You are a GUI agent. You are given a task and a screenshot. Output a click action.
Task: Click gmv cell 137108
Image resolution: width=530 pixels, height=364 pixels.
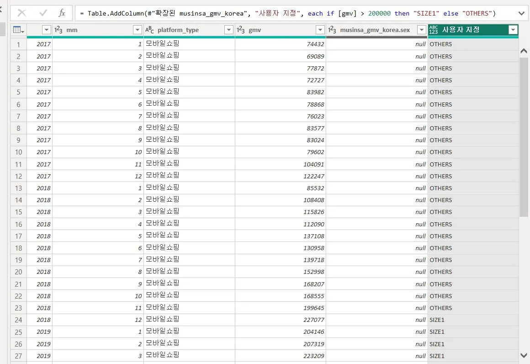click(281, 236)
